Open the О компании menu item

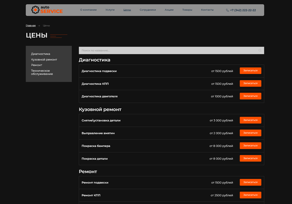click(88, 10)
